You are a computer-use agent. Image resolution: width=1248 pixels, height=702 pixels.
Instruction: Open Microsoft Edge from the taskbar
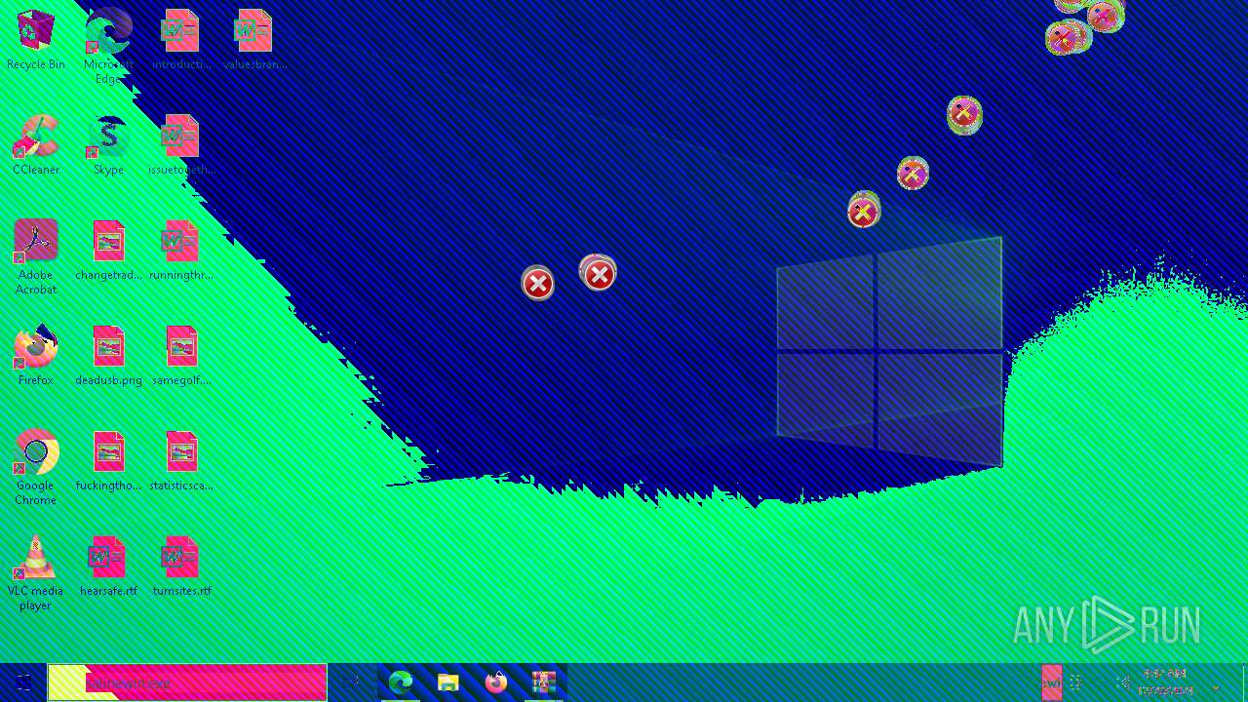pos(401,682)
